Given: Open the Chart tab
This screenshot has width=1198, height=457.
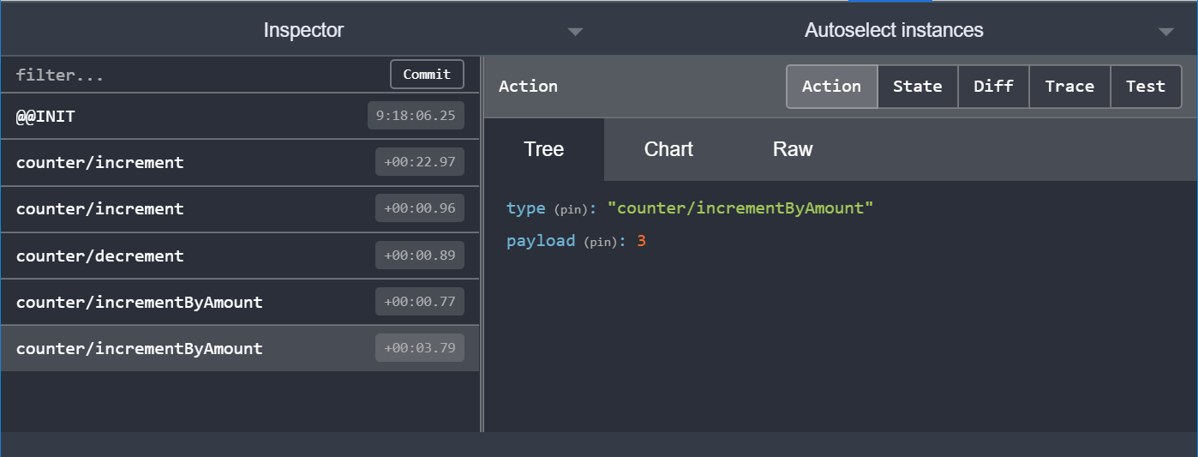Looking at the screenshot, I should (x=668, y=149).
